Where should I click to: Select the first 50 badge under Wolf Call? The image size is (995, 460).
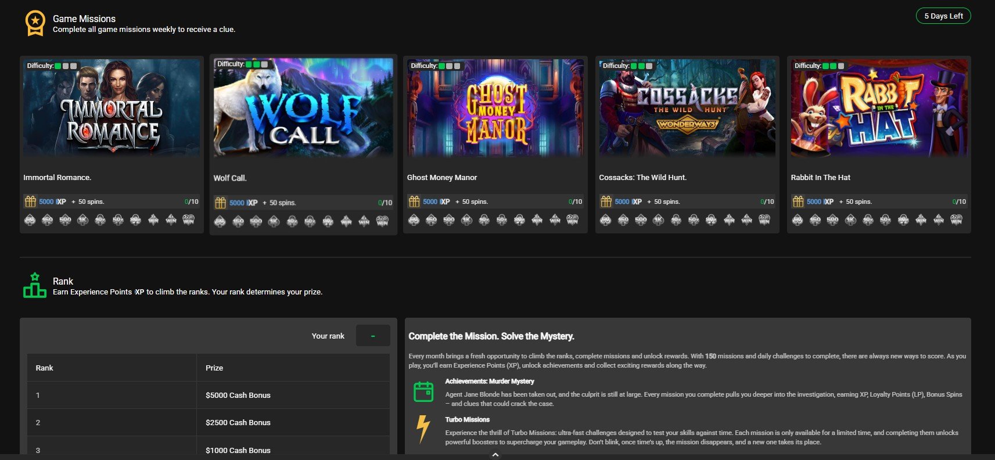coord(220,221)
